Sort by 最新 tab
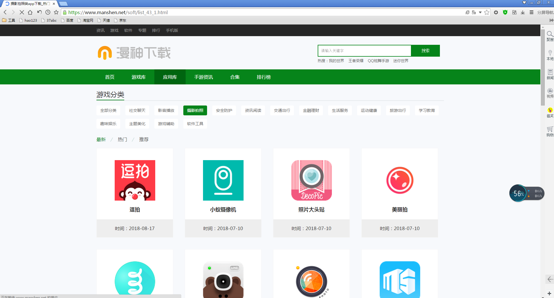Screen dimensions: 554x298 point(101,139)
